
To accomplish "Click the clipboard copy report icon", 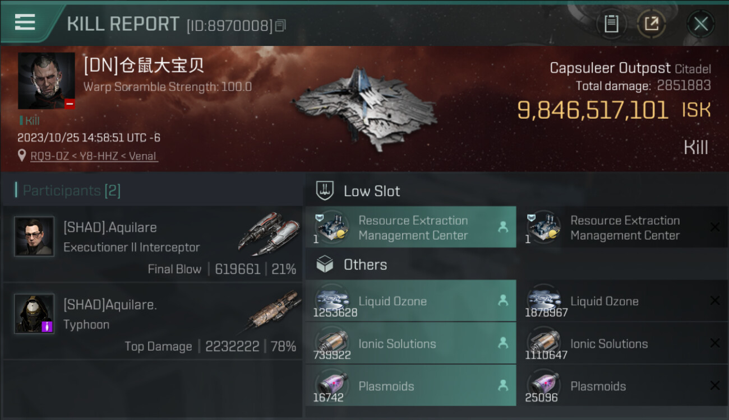I will 611,24.
